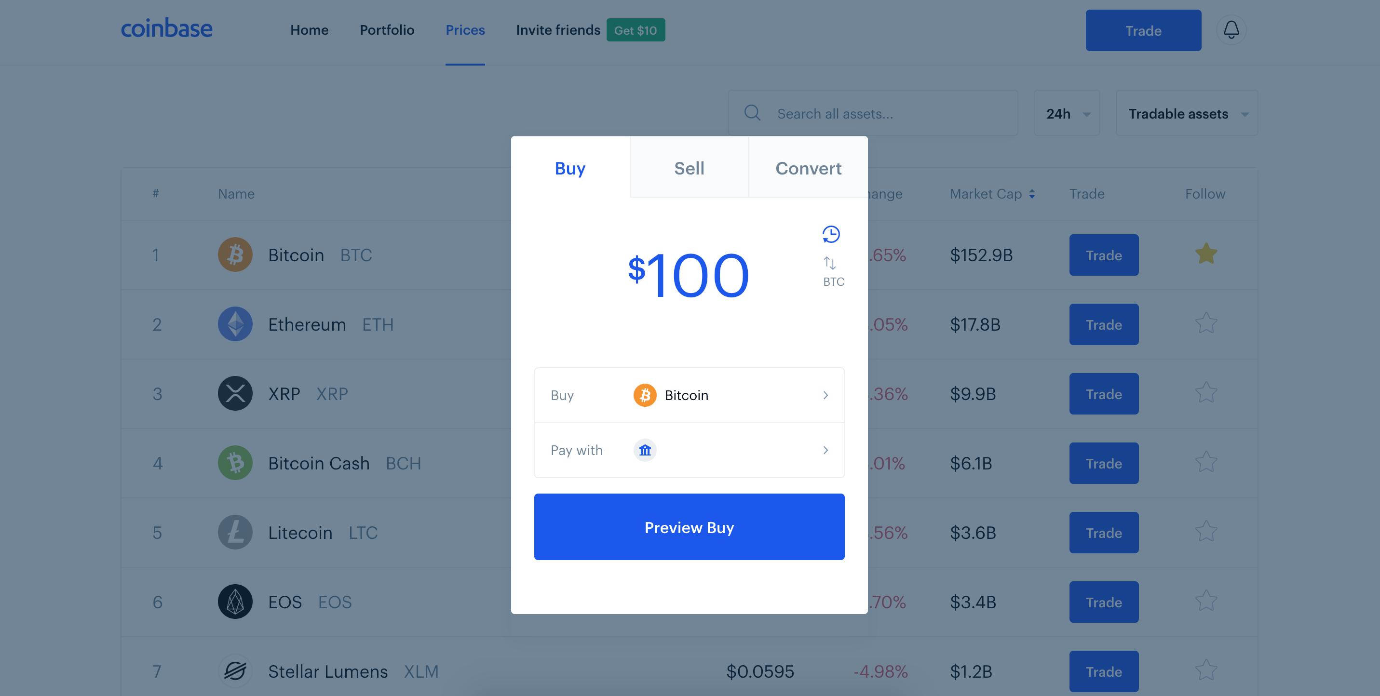Click the Bitcoin Cash BCH icon

pyautogui.click(x=234, y=463)
